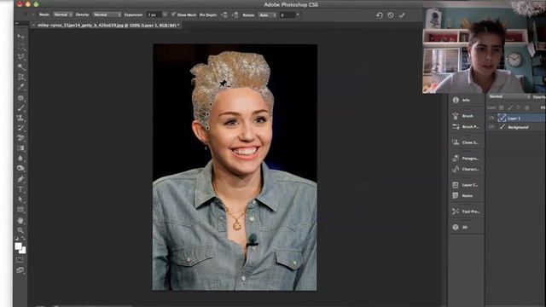
Task: Select the Eyedropper tool
Action: coord(20,87)
